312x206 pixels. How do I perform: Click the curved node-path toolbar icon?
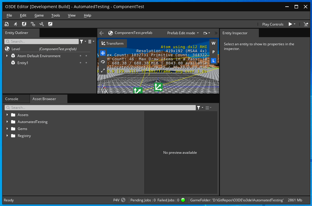pyautogui.click(x=41, y=24)
